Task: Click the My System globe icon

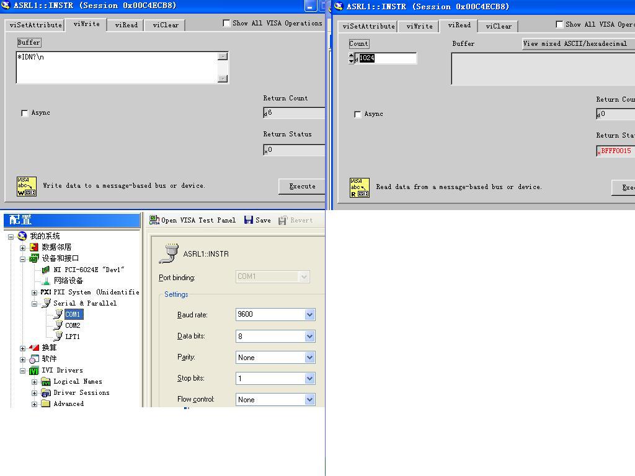Action: tap(22, 236)
